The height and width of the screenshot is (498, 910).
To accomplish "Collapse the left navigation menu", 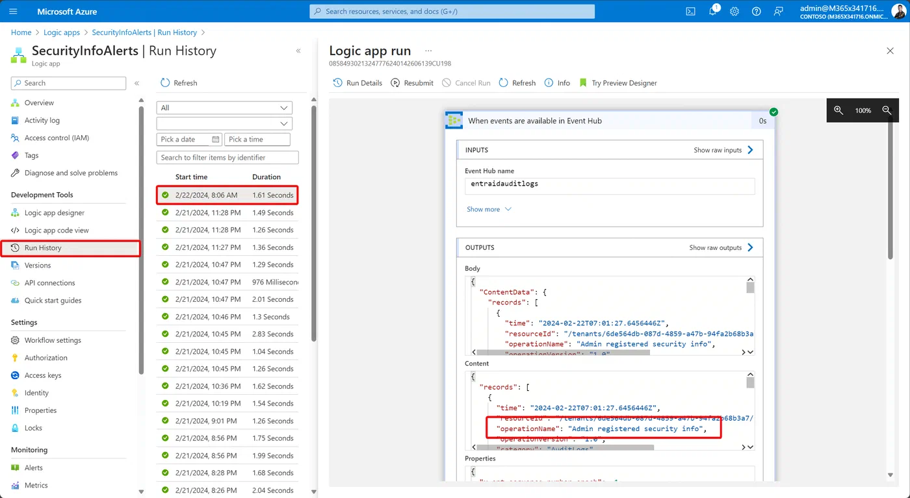I will click(x=137, y=83).
